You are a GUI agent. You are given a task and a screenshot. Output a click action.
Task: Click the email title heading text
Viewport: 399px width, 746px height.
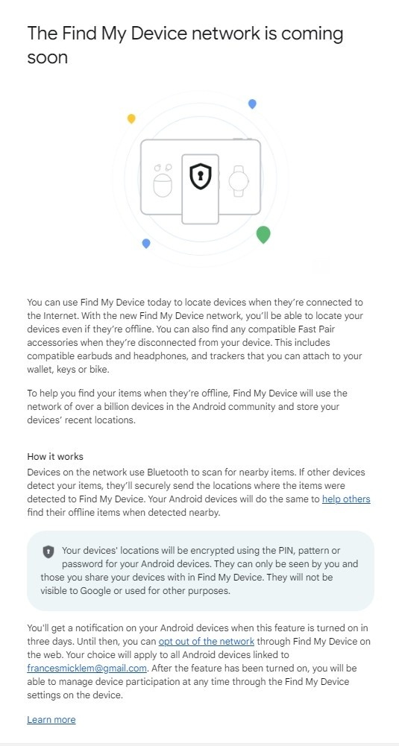pyautogui.click(x=185, y=45)
